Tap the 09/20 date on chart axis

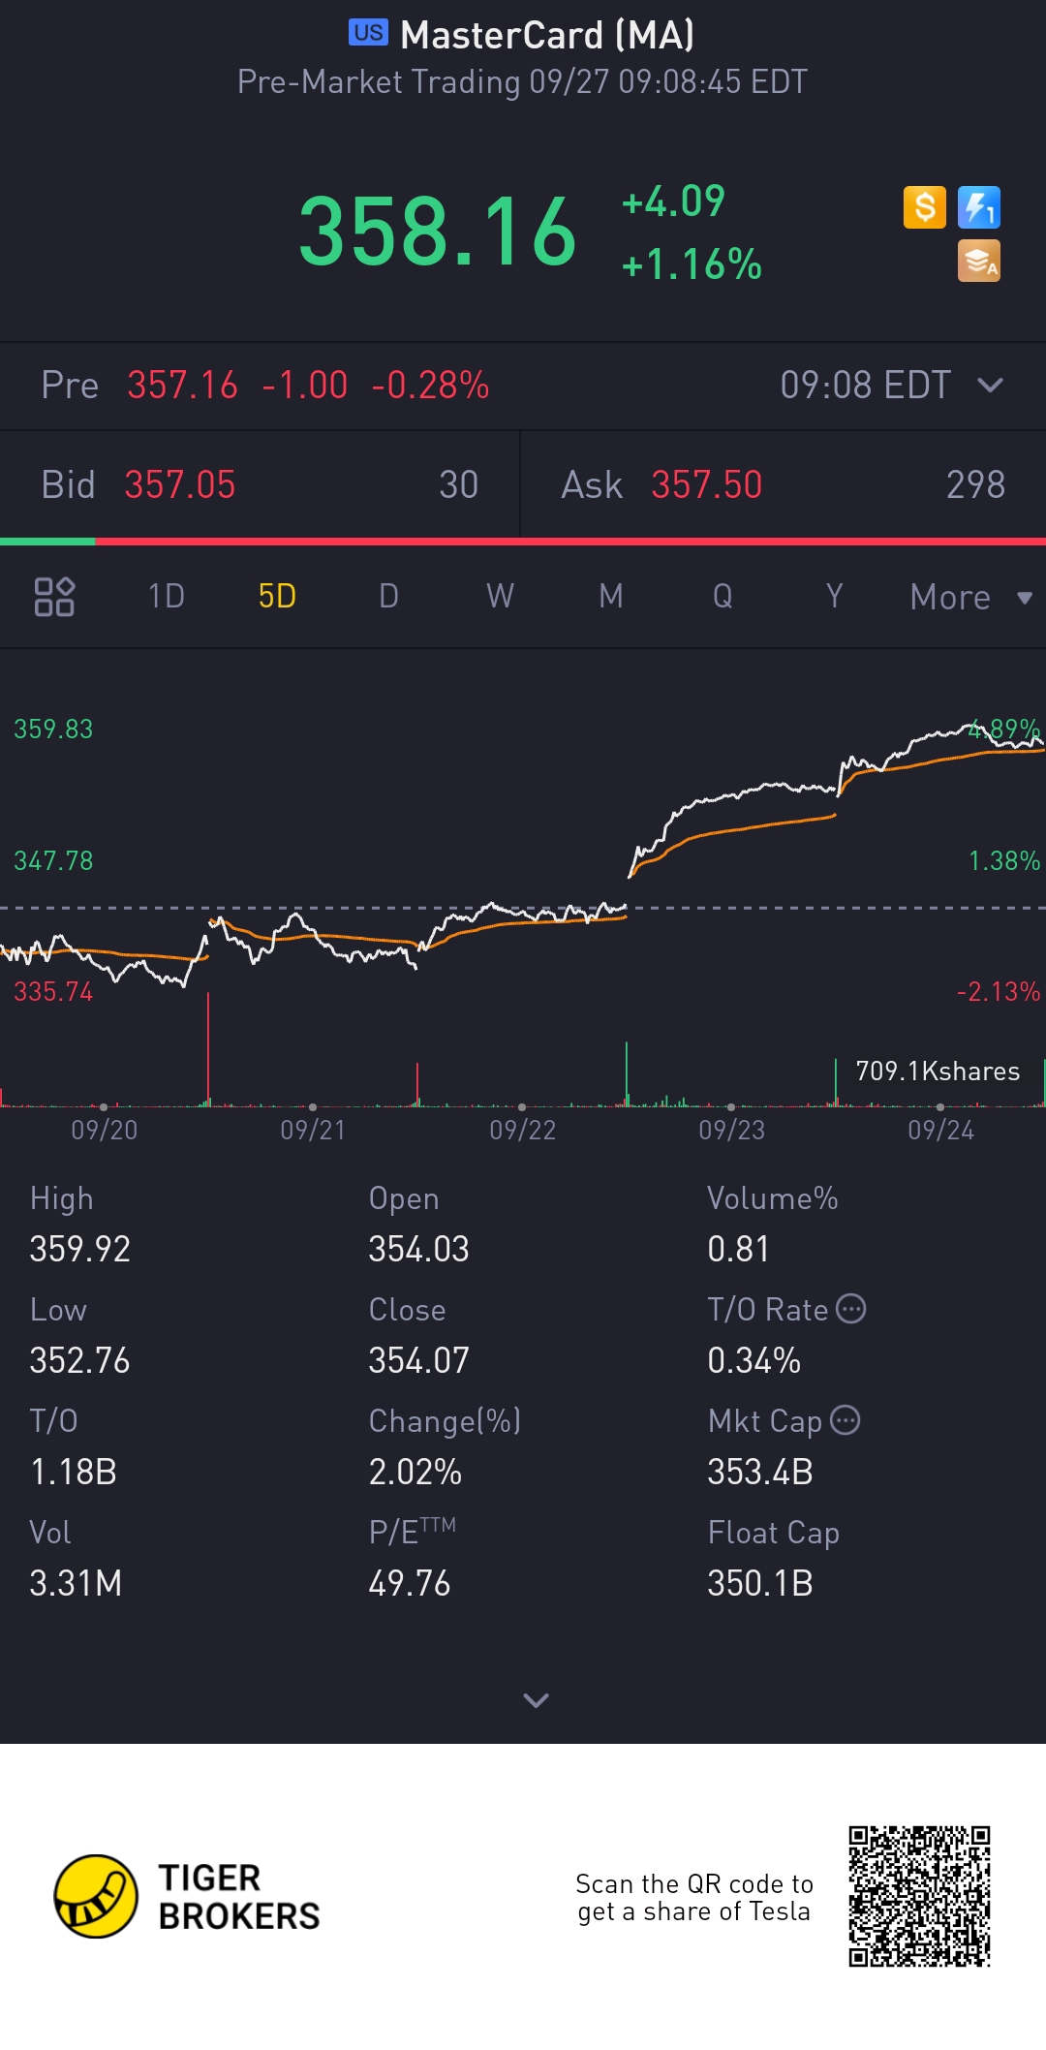tap(105, 1130)
